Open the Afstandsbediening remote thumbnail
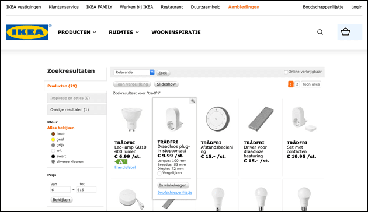The image size is (368, 212). [x=217, y=119]
